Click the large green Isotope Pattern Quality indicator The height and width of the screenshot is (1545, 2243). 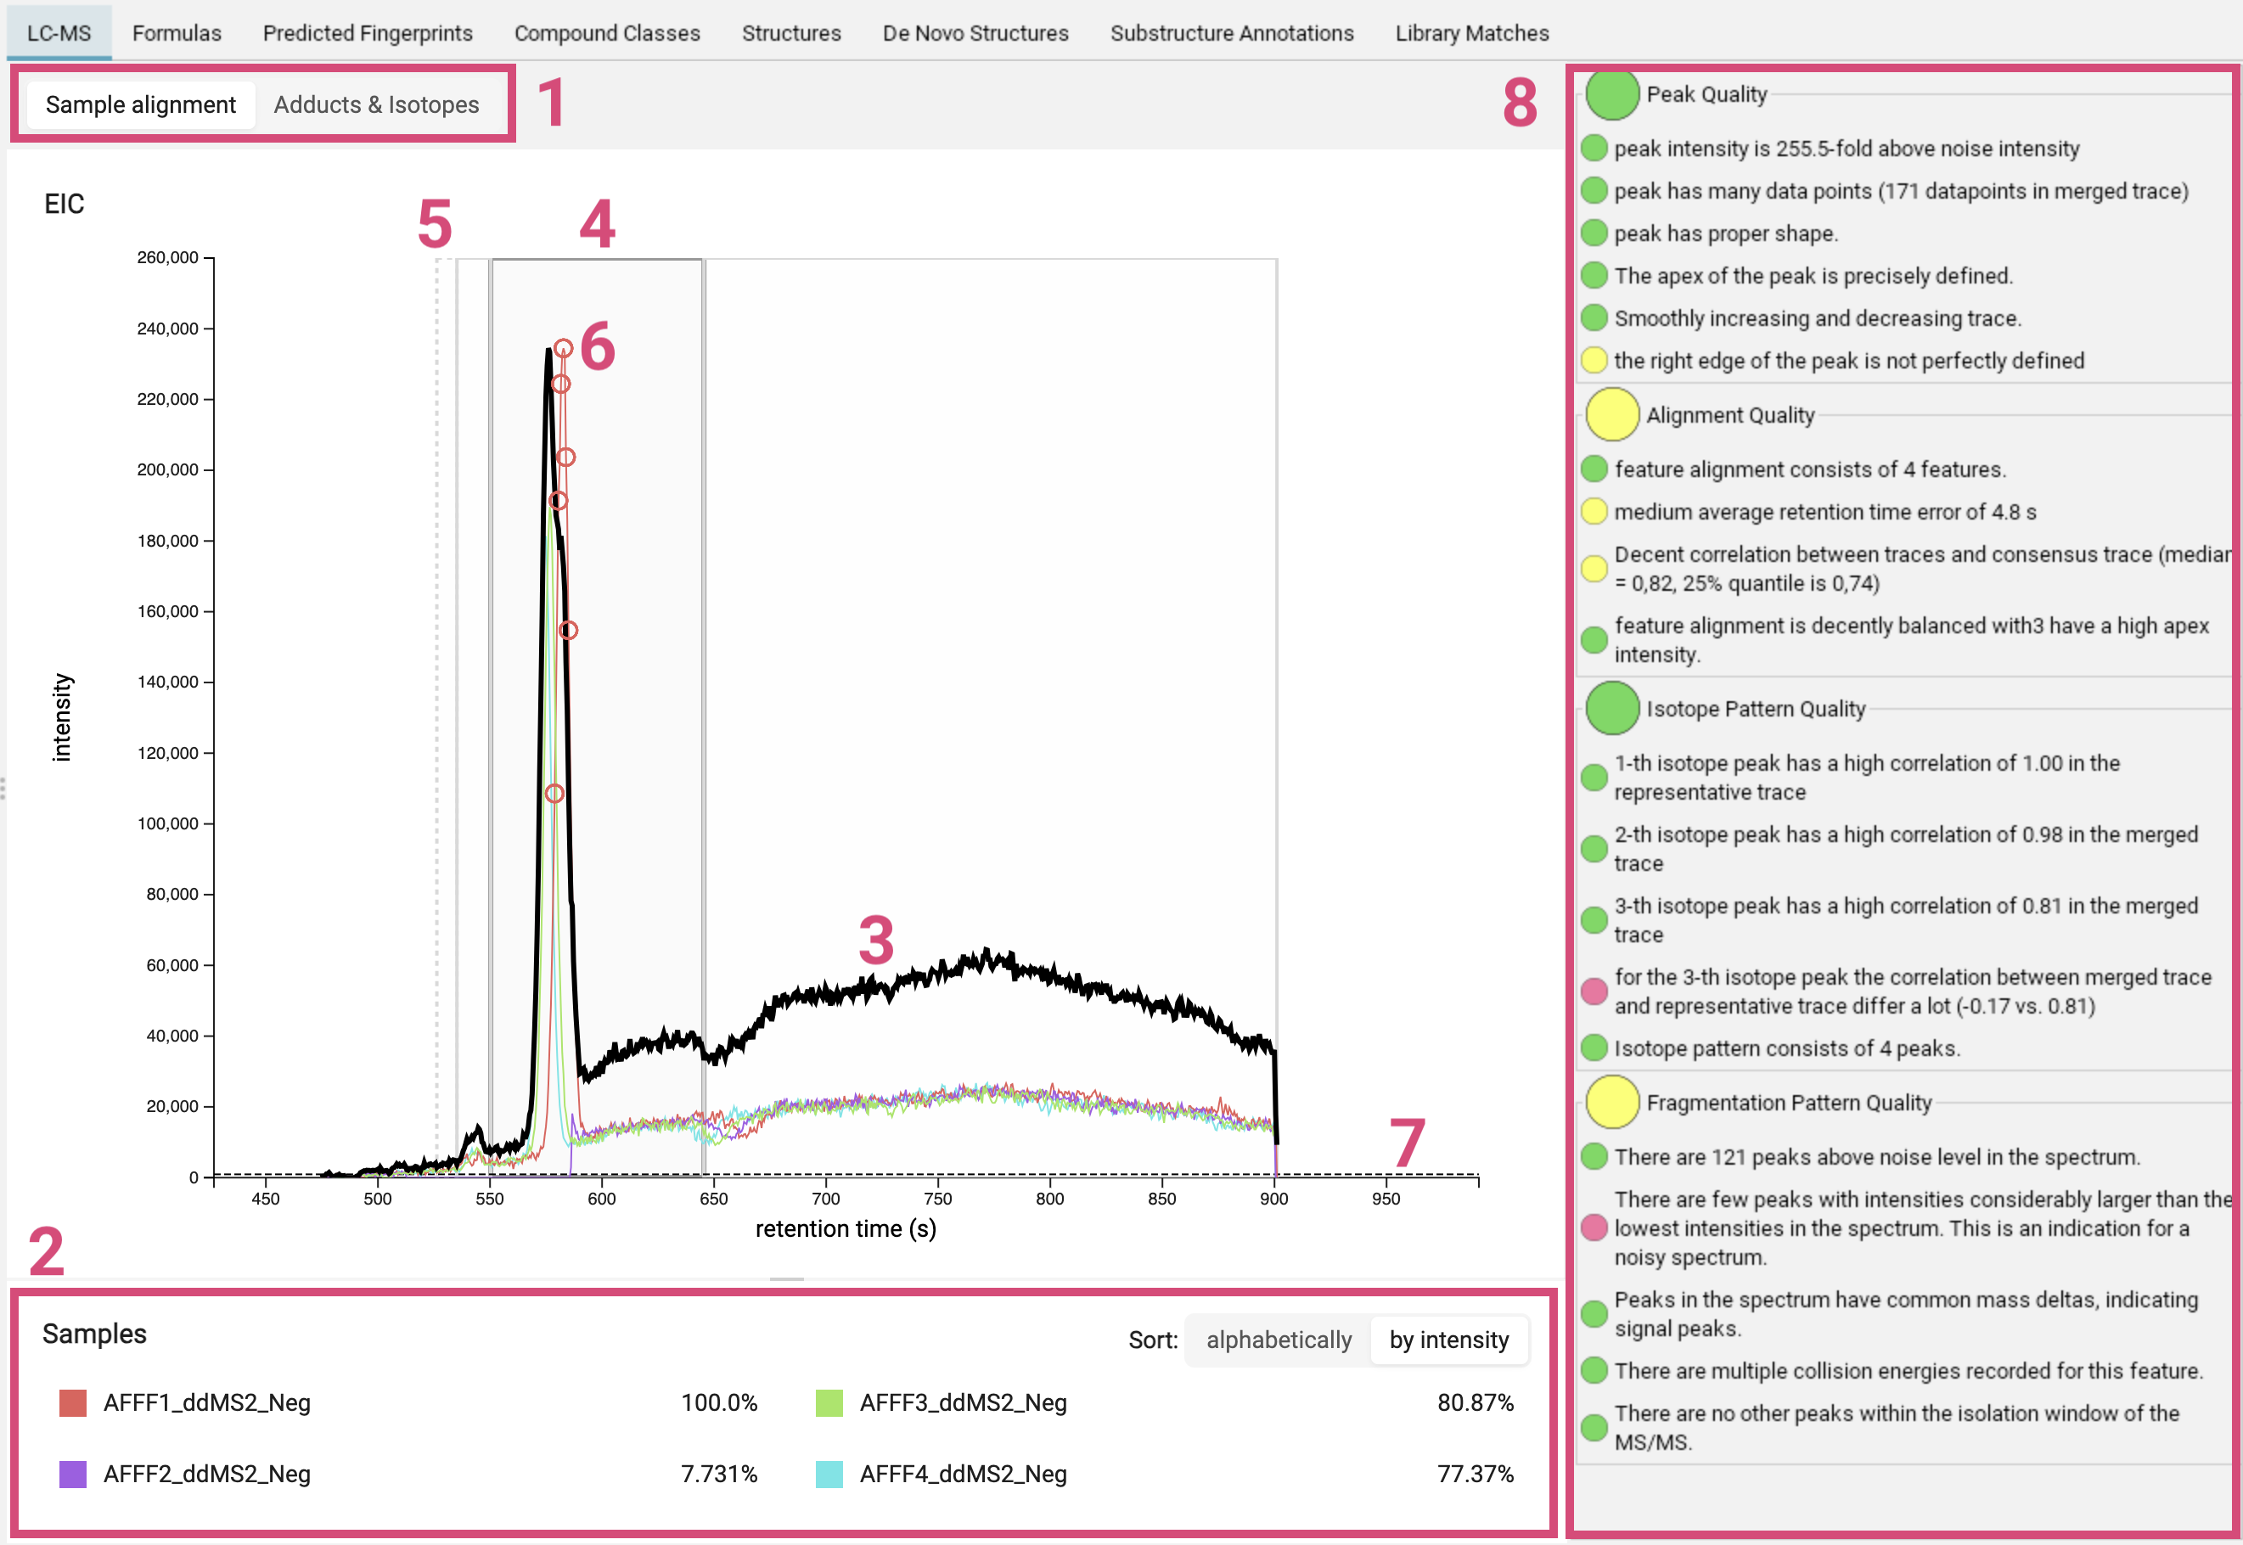click(x=1612, y=708)
